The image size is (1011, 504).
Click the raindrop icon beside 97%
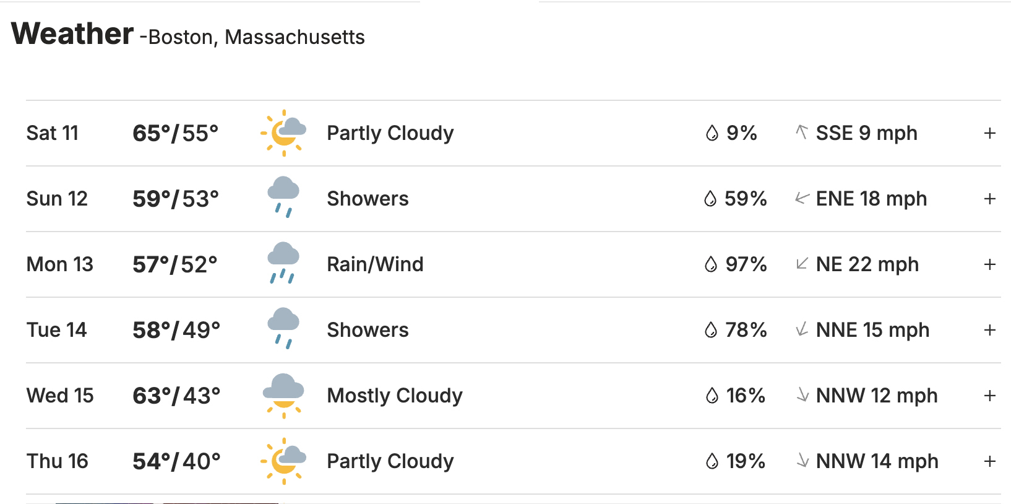711,264
